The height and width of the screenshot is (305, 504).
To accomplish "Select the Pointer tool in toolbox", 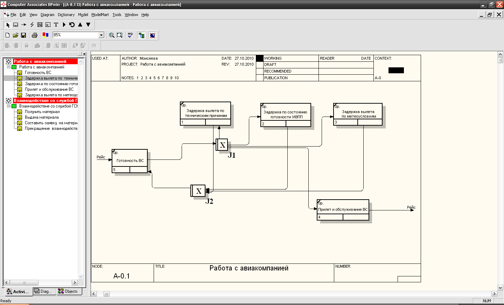I will pos(8,25).
